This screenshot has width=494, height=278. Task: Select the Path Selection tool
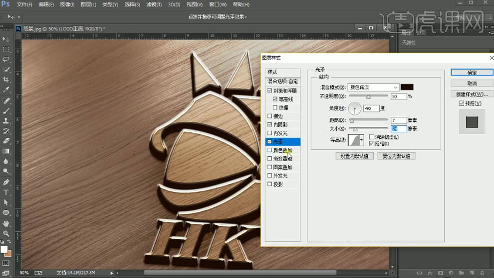(5, 202)
